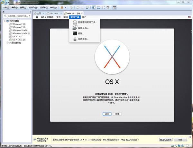
Task: Choose 终端 from the utilities menu
Action: 85,33
